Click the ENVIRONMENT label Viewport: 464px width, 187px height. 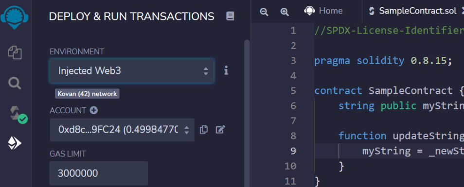pyautogui.click(x=77, y=51)
